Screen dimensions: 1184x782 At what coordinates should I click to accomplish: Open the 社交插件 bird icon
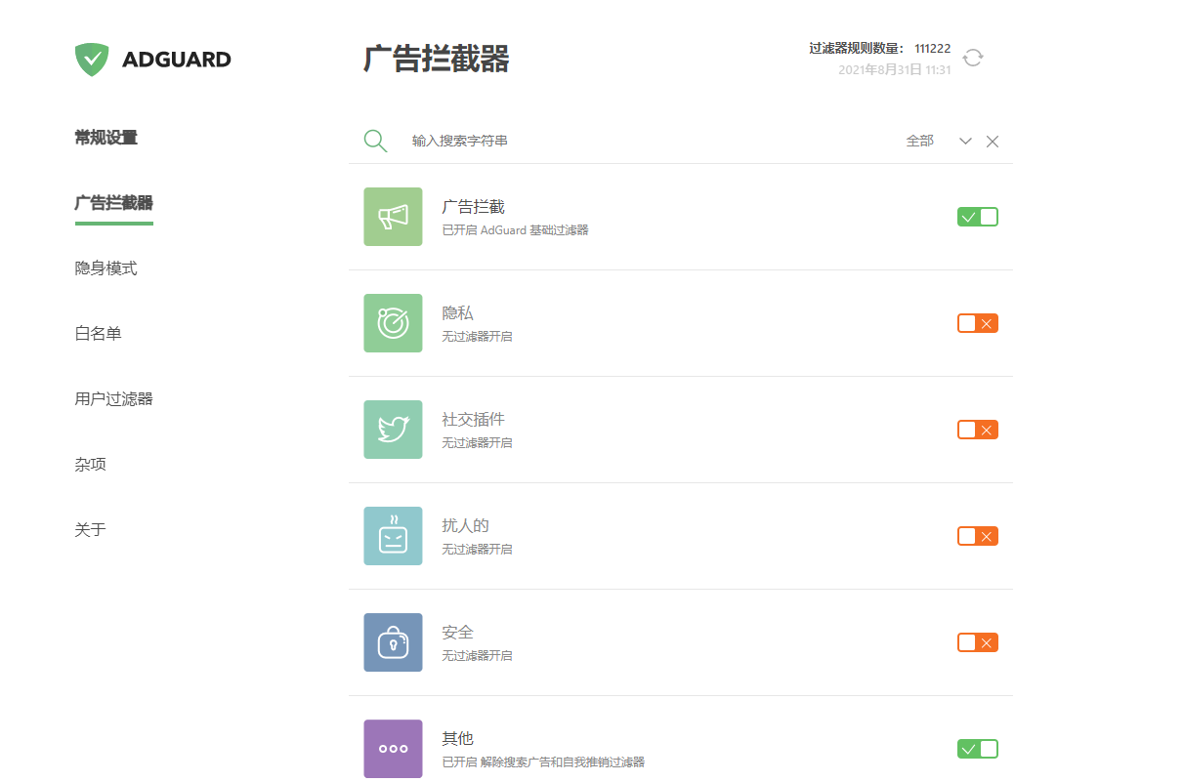393,430
